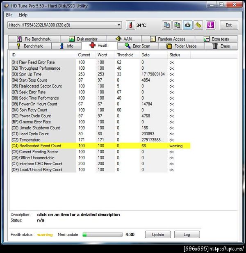This screenshot has height=253, width=246.
Task: Click the HD Tune app icon in title bar
Action: (x=6, y=6)
